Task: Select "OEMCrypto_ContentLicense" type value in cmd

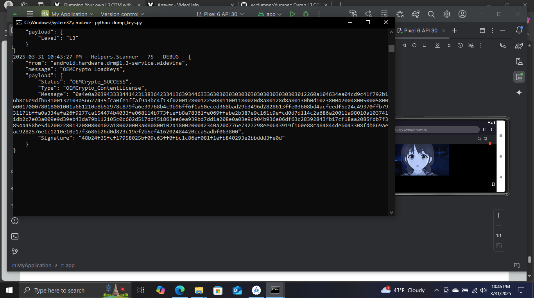Action: [104, 88]
